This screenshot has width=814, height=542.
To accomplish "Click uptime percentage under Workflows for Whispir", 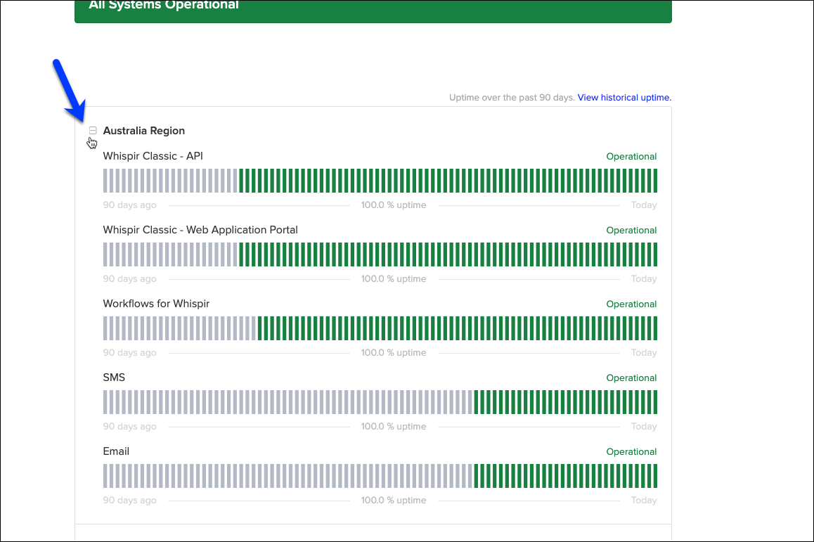I will pyautogui.click(x=394, y=352).
